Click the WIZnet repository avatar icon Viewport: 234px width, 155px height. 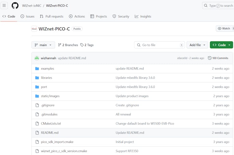click(x=34, y=29)
